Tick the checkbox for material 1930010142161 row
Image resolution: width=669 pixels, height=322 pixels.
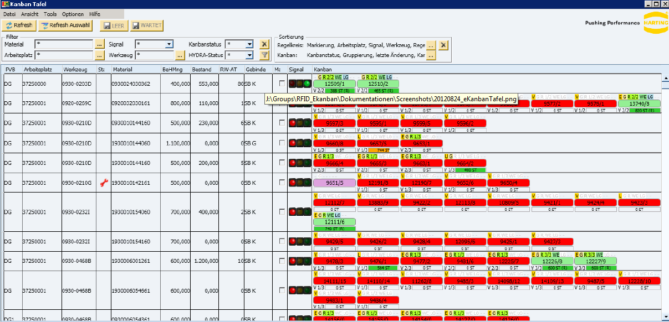coord(283,183)
